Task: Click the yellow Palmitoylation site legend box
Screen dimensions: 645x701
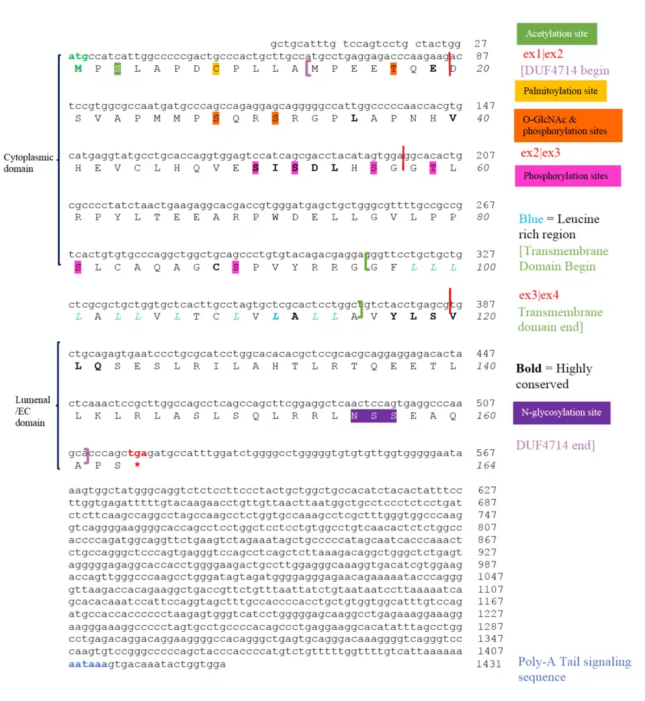Action: [x=560, y=91]
